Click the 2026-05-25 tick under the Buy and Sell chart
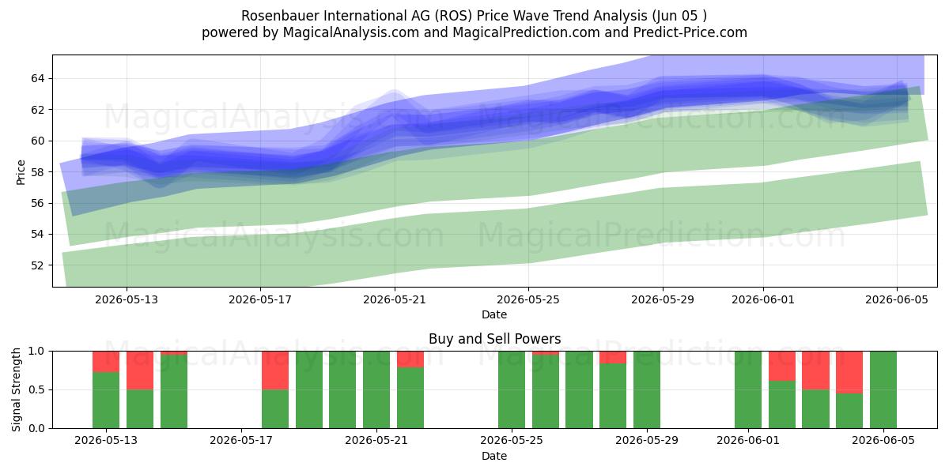 [512, 442]
